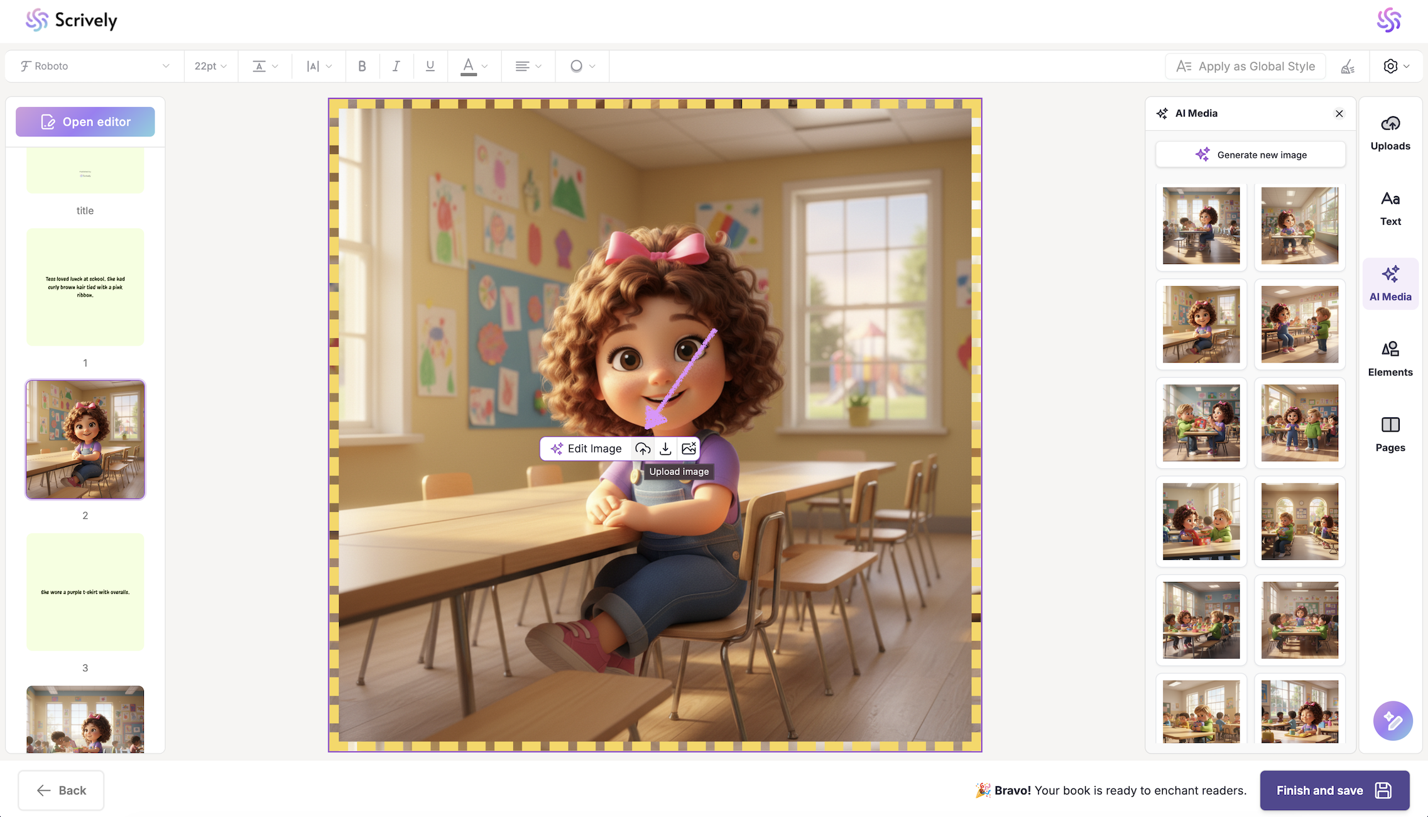Click the remove image icon on floating toolbar
The image size is (1428, 817).
689,449
